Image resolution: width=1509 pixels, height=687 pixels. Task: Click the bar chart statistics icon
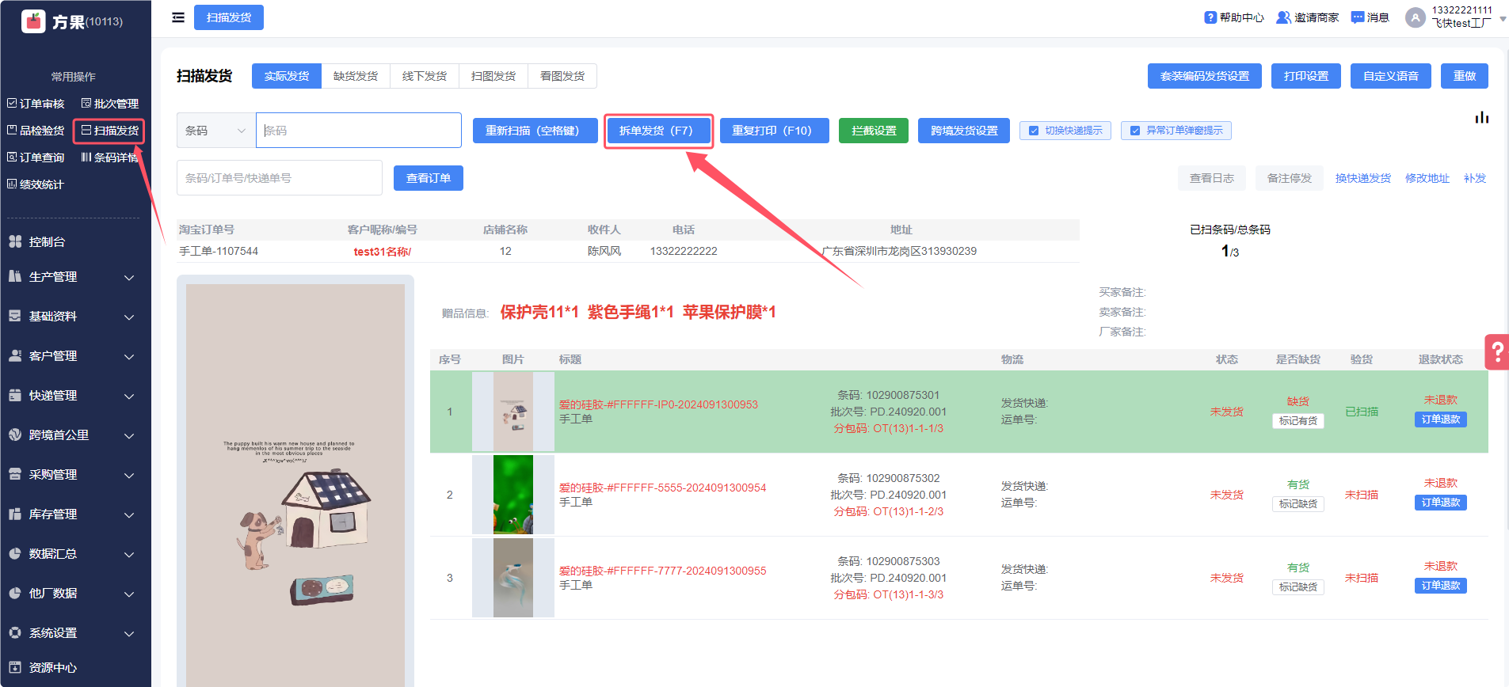coord(1481,118)
